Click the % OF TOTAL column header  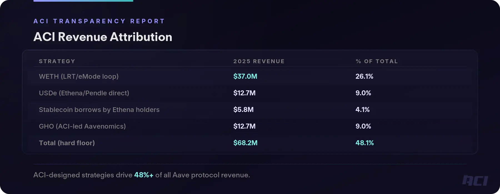[x=377, y=61]
